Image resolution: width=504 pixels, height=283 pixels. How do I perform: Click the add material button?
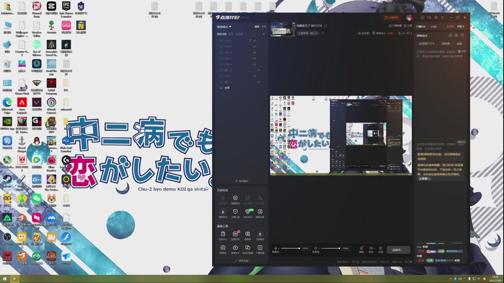[x=242, y=181]
